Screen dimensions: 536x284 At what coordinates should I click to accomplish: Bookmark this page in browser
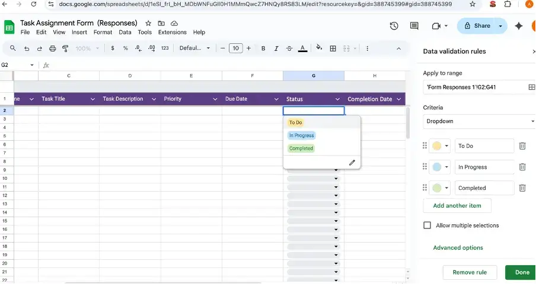(473, 4)
